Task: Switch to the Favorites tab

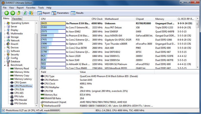Action: coord(17,19)
